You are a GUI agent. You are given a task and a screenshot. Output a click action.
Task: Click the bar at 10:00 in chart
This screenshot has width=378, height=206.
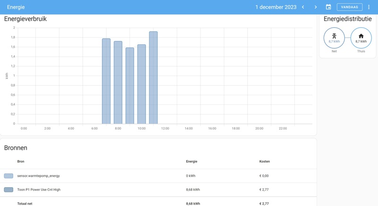(x=141, y=84)
